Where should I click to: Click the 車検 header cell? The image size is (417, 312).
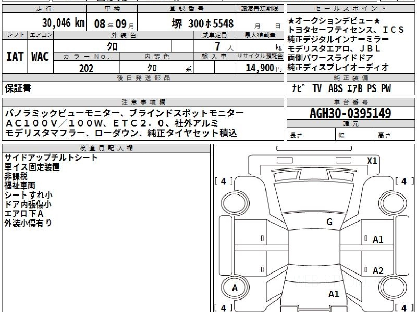[x=112, y=9]
